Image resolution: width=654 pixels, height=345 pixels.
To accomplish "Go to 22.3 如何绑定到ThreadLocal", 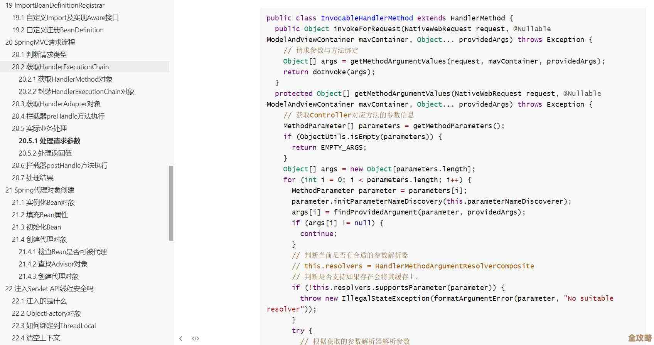I will click(54, 326).
